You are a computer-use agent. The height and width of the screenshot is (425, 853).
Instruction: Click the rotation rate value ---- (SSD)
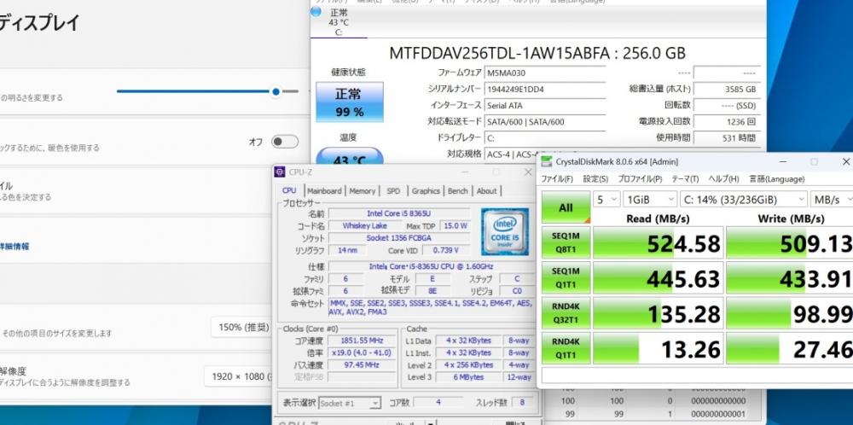click(x=726, y=106)
